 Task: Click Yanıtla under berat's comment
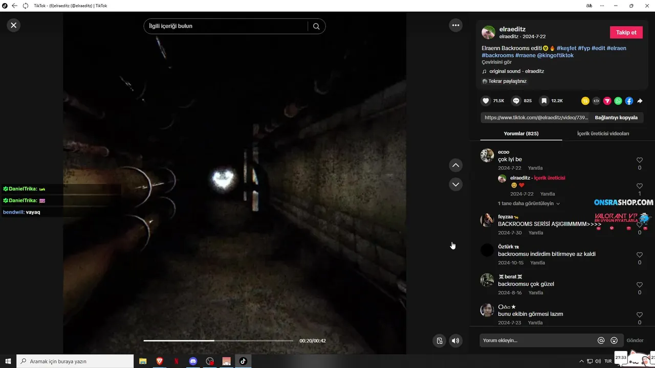point(536,293)
